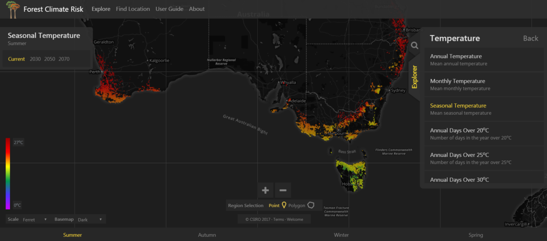Collapse the vertical Explorer tab
547x241 pixels.
coord(414,77)
